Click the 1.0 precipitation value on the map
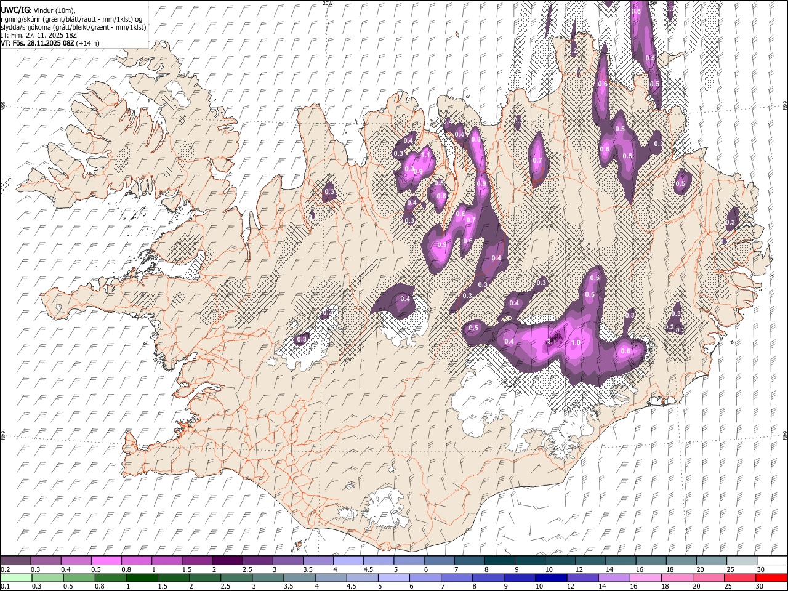Screen dimensions: 788x591 click(x=576, y=342)
